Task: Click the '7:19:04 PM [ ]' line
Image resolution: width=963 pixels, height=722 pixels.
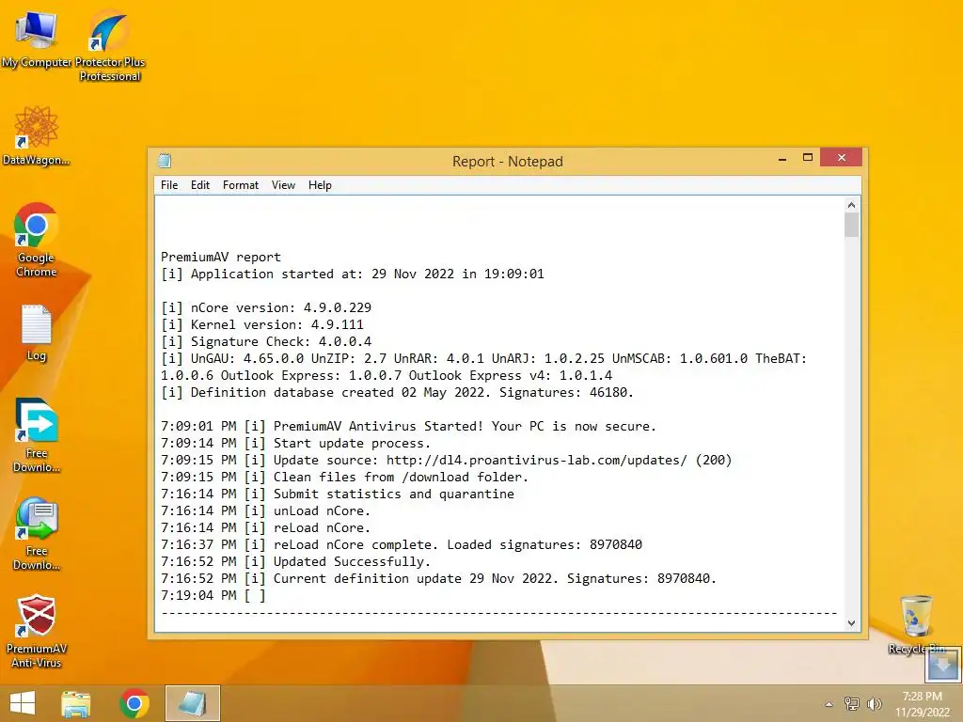Action: (x=213, y=595)
